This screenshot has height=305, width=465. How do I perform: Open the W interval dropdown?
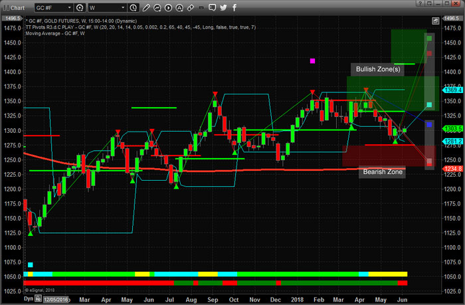tap(107, 8)
